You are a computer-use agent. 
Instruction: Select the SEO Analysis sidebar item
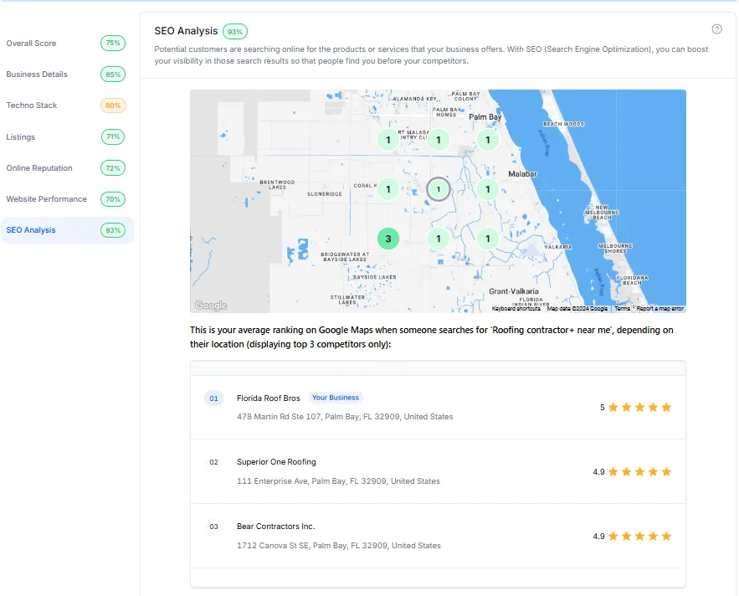point(66,230)
